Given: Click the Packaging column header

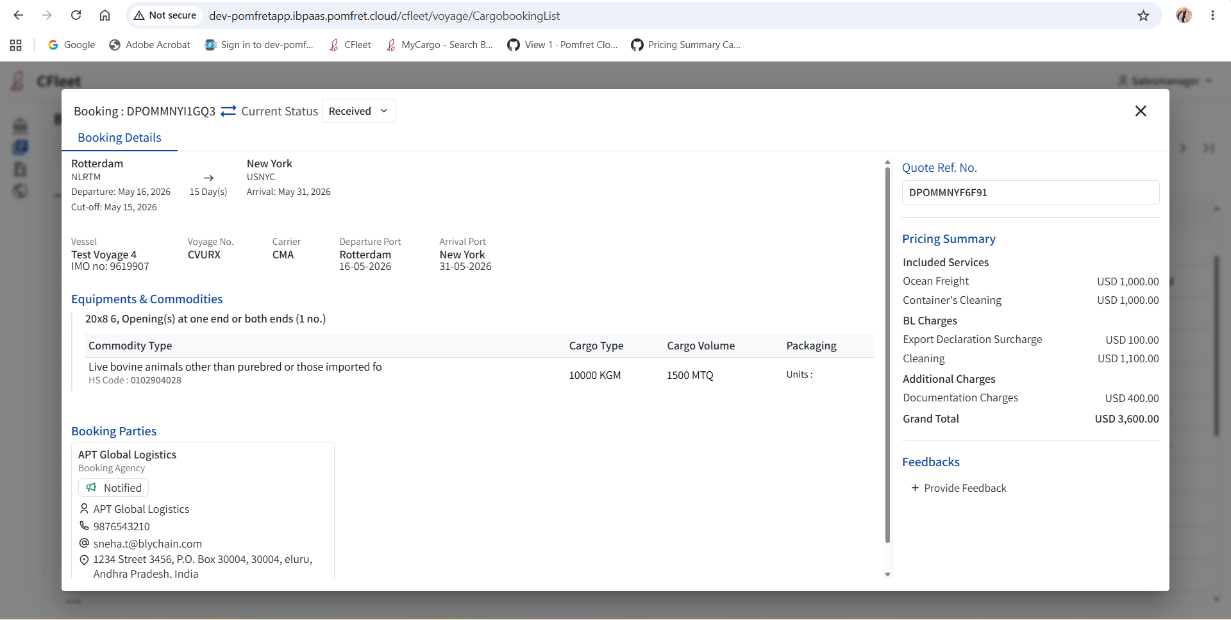Looking at the screenshot, I should 811,346.
